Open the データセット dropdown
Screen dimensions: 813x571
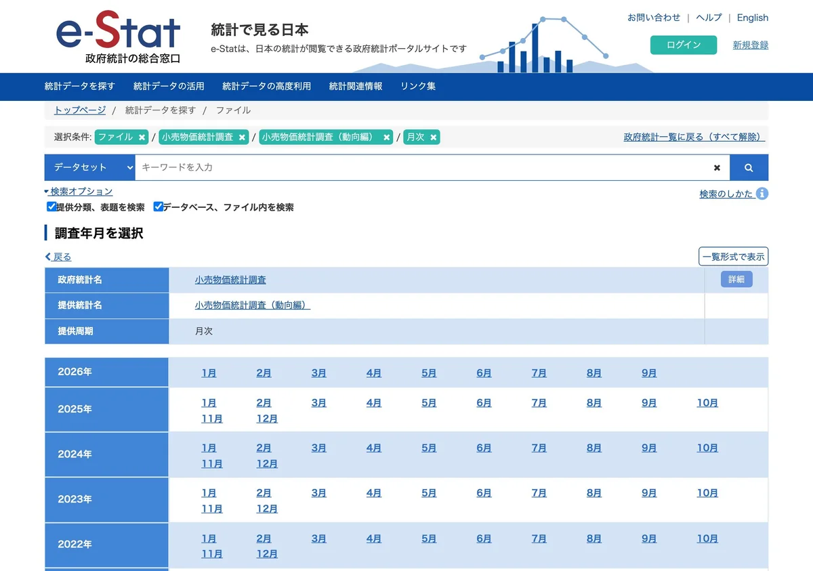(90, 167)
